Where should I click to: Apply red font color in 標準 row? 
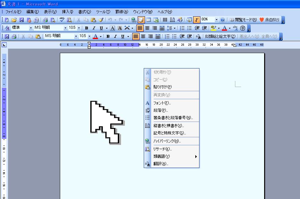click(x=225, y=28)
